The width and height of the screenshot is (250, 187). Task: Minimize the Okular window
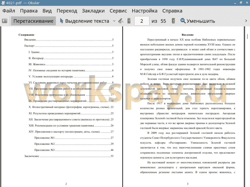click(x=235, y=3)
